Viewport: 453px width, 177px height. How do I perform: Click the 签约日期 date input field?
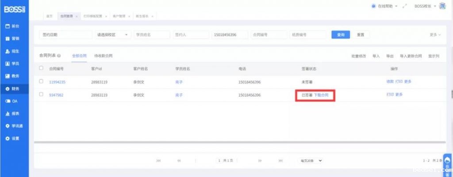[x=65, y=35]
